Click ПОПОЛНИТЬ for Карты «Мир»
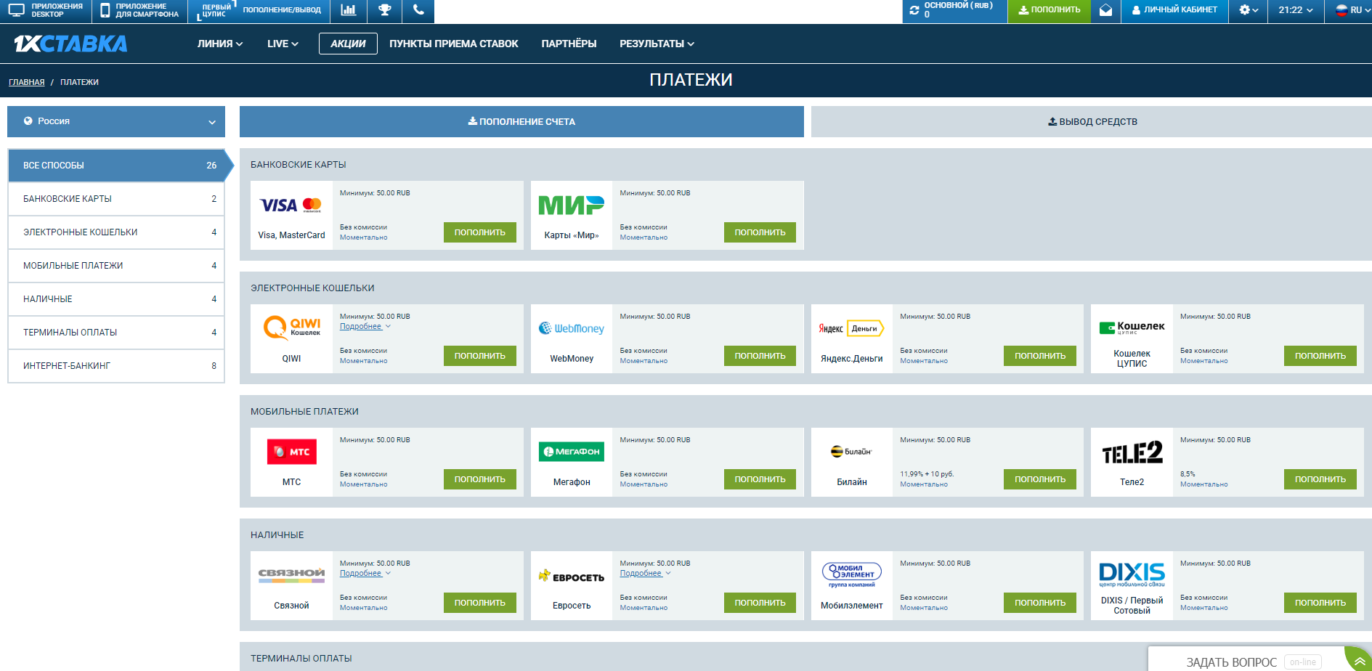This screenshot has width=1372, height=671. (760, 232)
